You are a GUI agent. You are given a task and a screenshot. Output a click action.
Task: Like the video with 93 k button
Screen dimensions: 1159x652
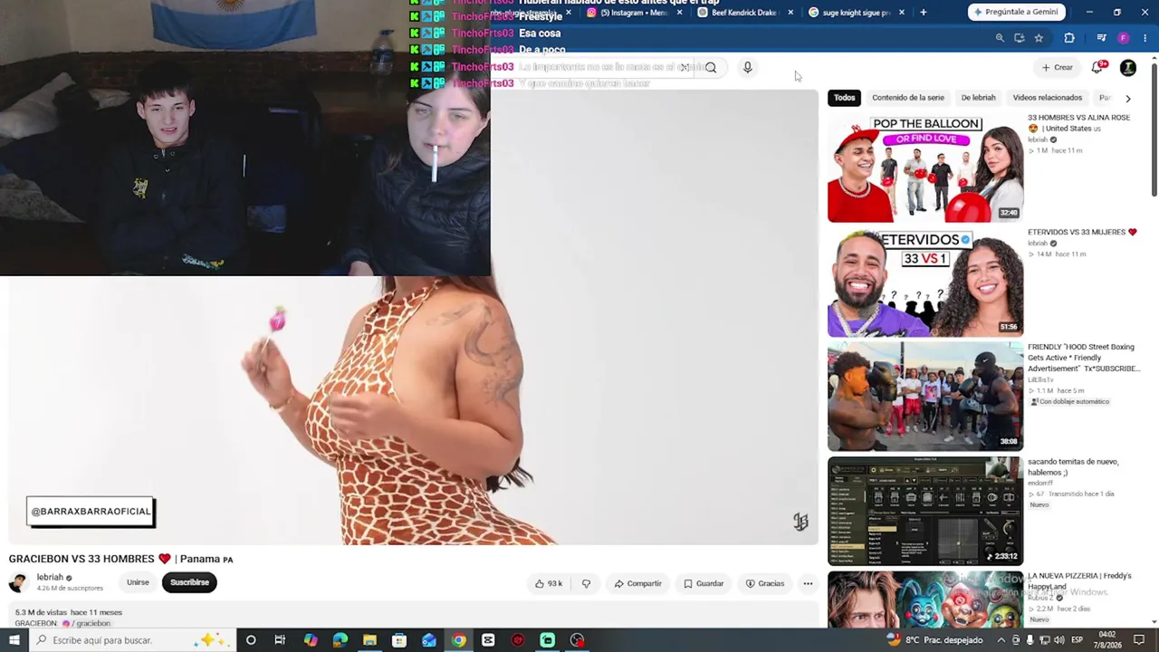pyautogui.click(x=550, y=583)
